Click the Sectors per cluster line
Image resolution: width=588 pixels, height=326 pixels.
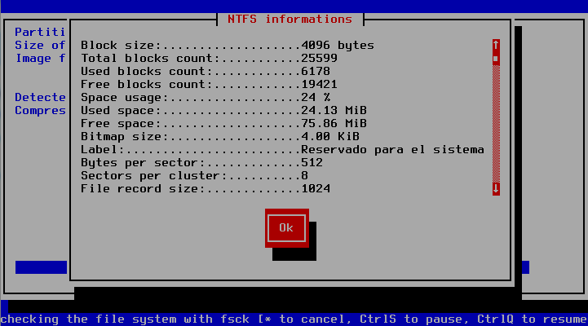coord(194,176)
